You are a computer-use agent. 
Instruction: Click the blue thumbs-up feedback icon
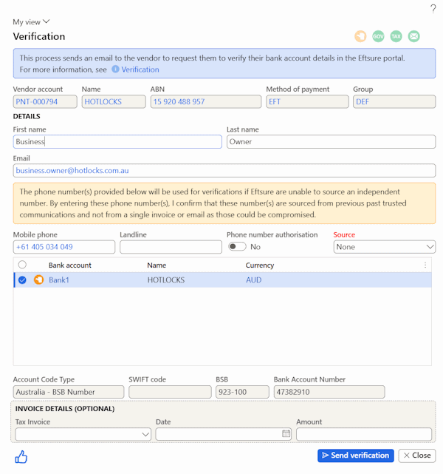pos(21,457)
